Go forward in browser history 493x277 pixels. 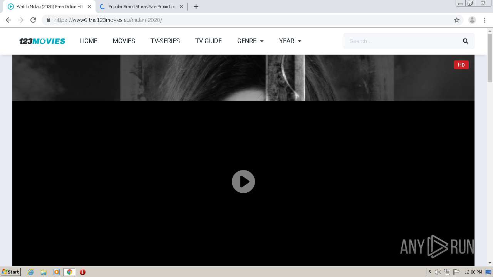pyautogui.click(x=21, y=20)
